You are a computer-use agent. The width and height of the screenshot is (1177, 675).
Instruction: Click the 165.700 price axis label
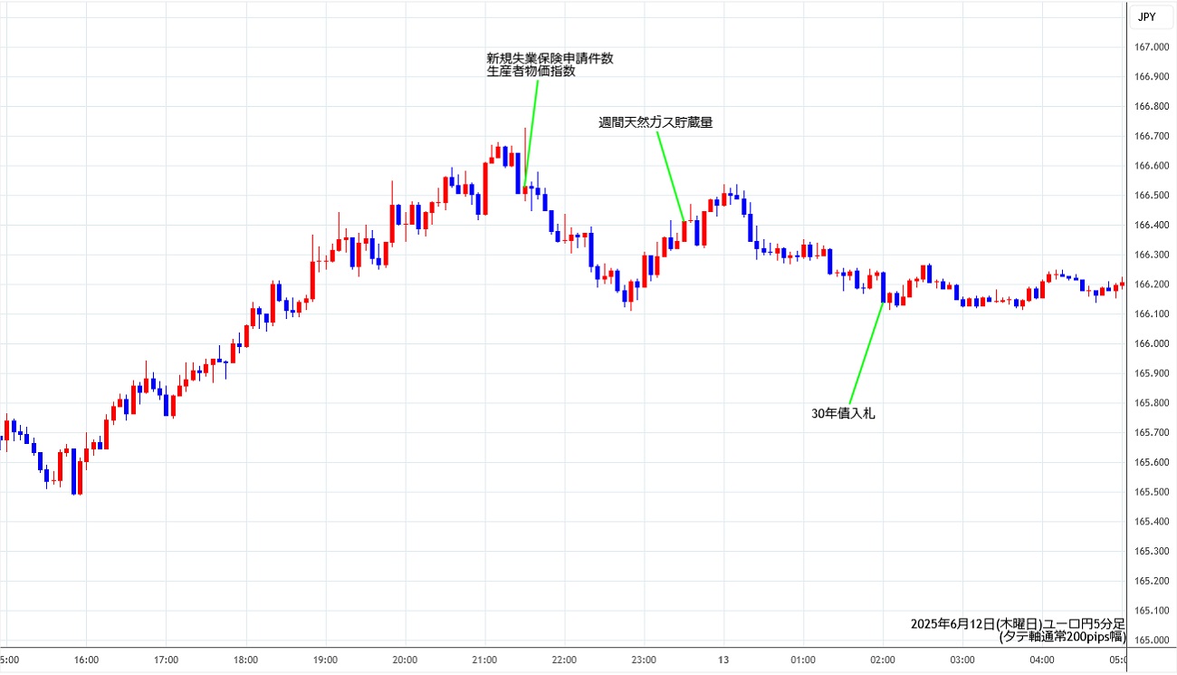(x=1153, y=433)
